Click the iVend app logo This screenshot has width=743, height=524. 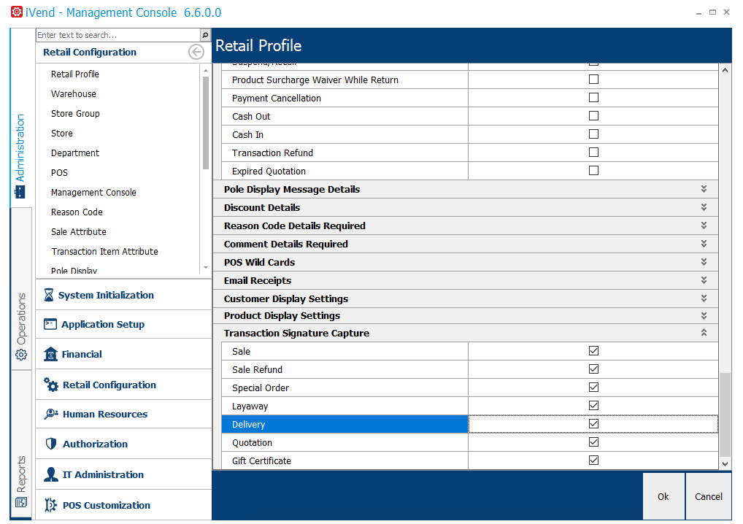[x=17, y=12]
